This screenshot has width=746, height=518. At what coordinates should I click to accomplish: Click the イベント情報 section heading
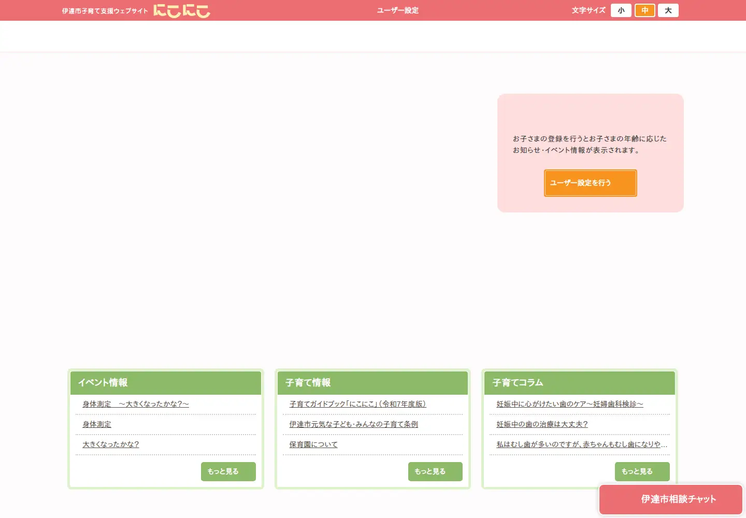point(103,383)
